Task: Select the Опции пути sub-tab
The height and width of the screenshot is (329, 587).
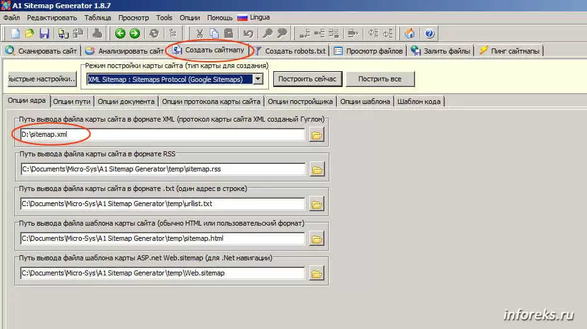Action: [x=72, y=101]
